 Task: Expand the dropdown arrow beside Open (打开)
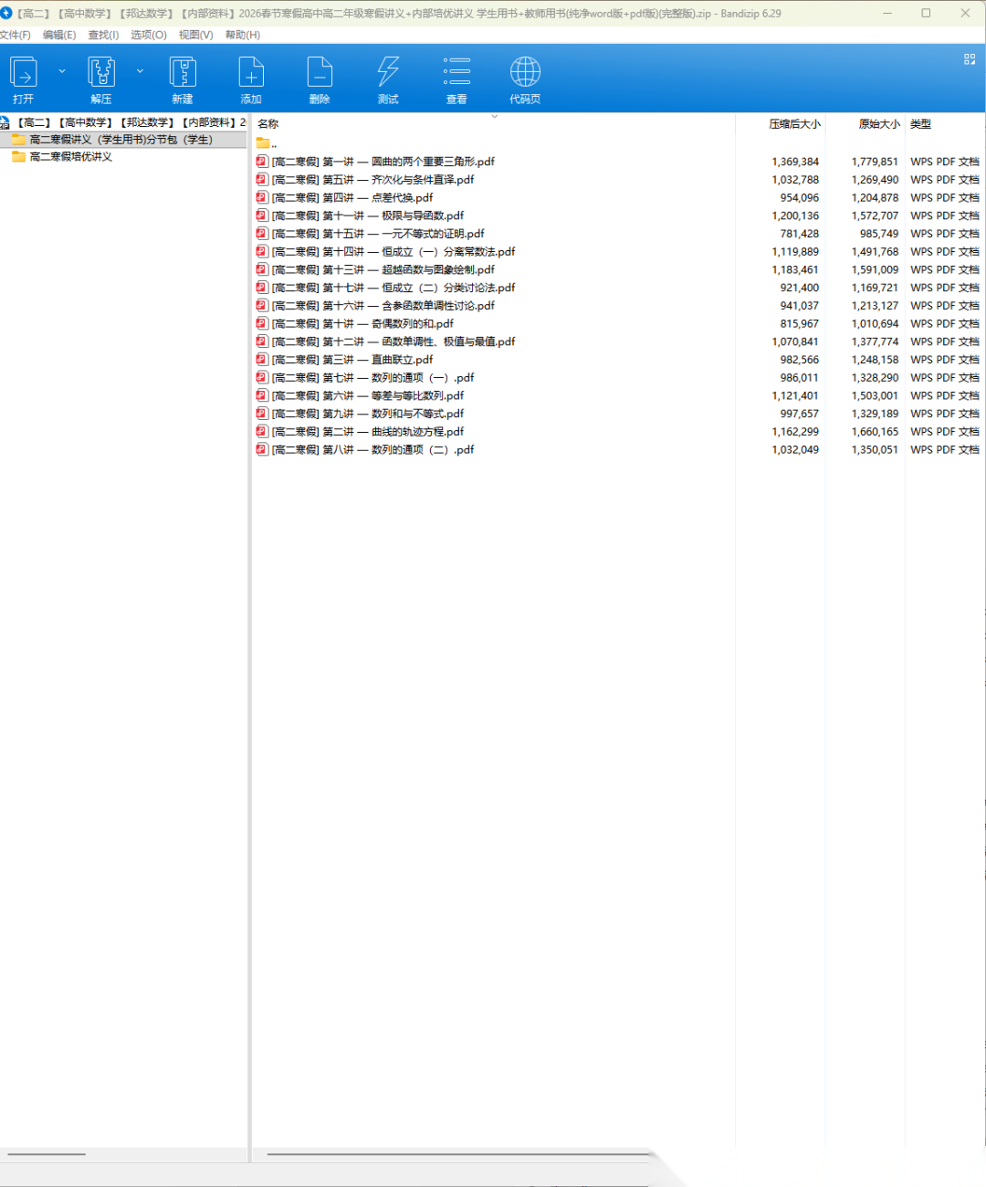point(62,71)
